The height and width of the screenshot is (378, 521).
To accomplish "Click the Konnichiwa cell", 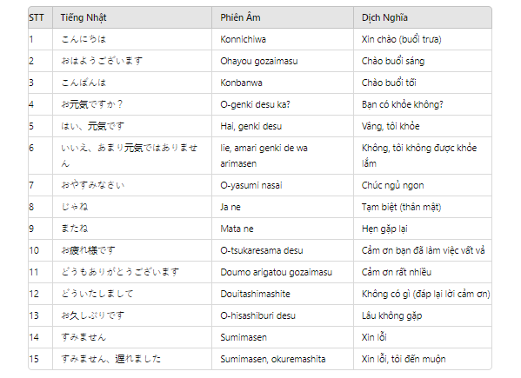I will (283, 39).
